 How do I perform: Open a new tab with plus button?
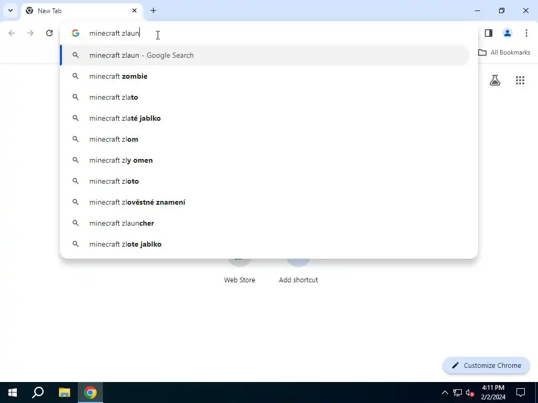[x=153, y=10]
